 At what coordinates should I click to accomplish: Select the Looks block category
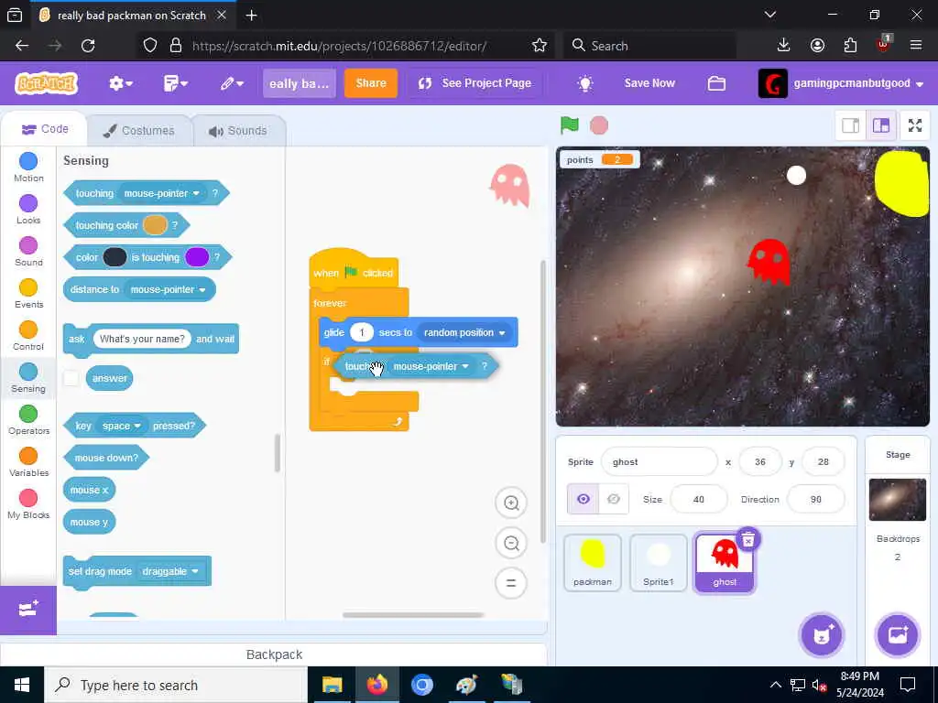point(28,210)
